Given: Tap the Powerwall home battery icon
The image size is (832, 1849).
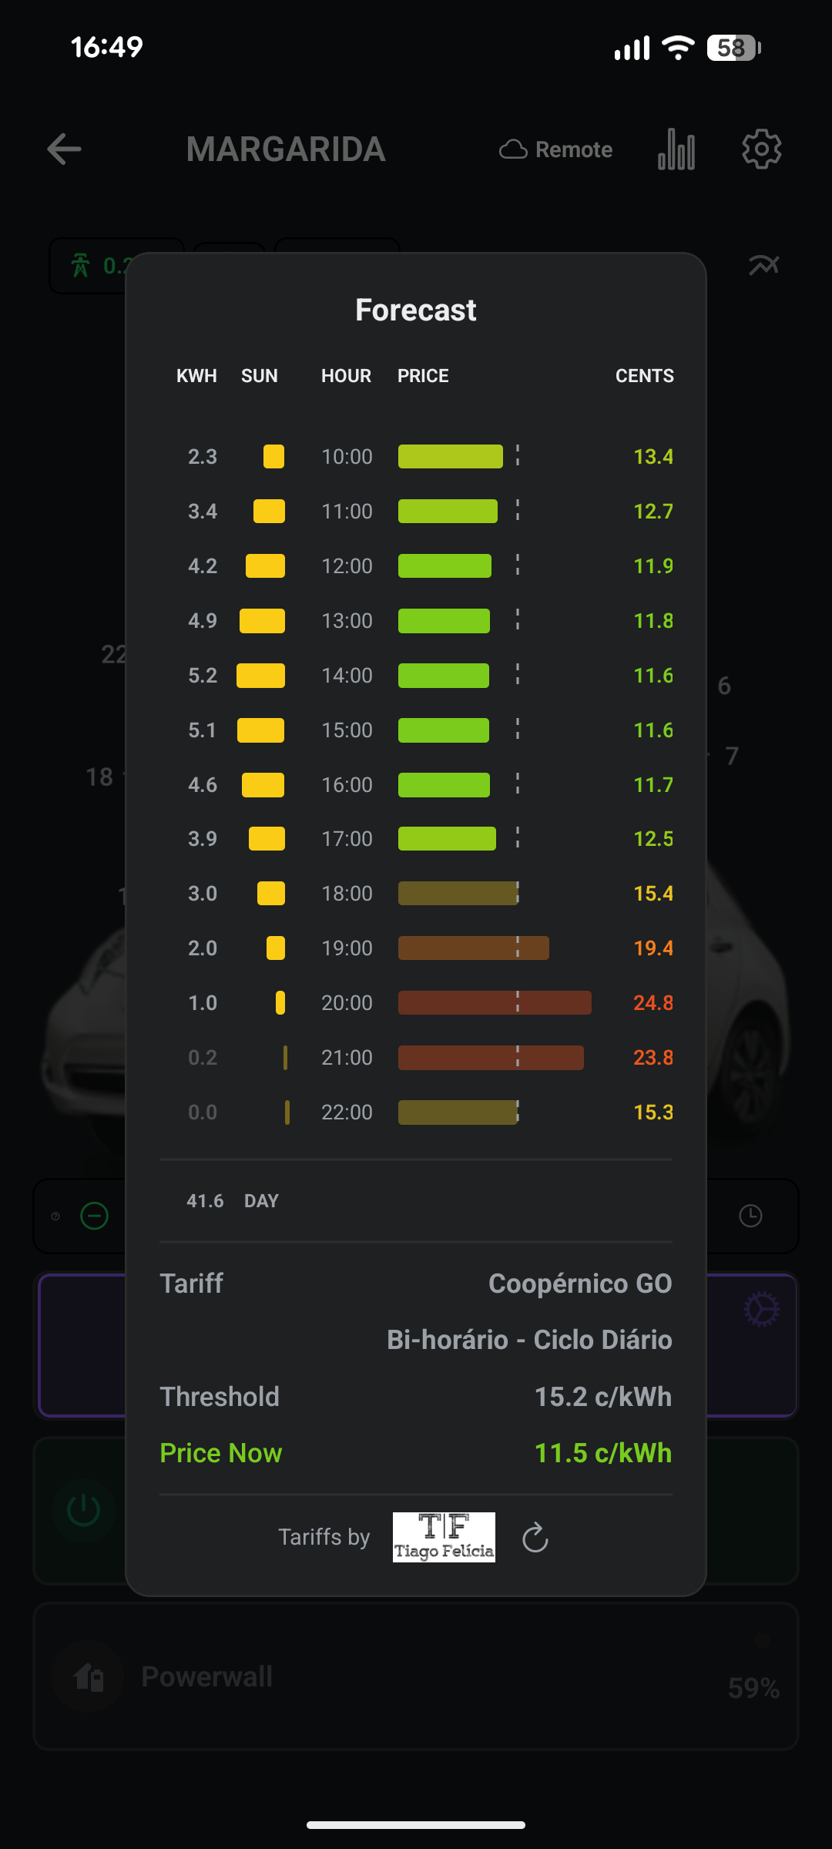Looking at the screenshot, I should (89, 1677).
